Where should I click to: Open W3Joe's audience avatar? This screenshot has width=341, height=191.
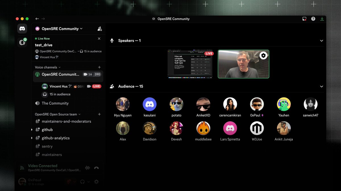click(x=257, y=128)
